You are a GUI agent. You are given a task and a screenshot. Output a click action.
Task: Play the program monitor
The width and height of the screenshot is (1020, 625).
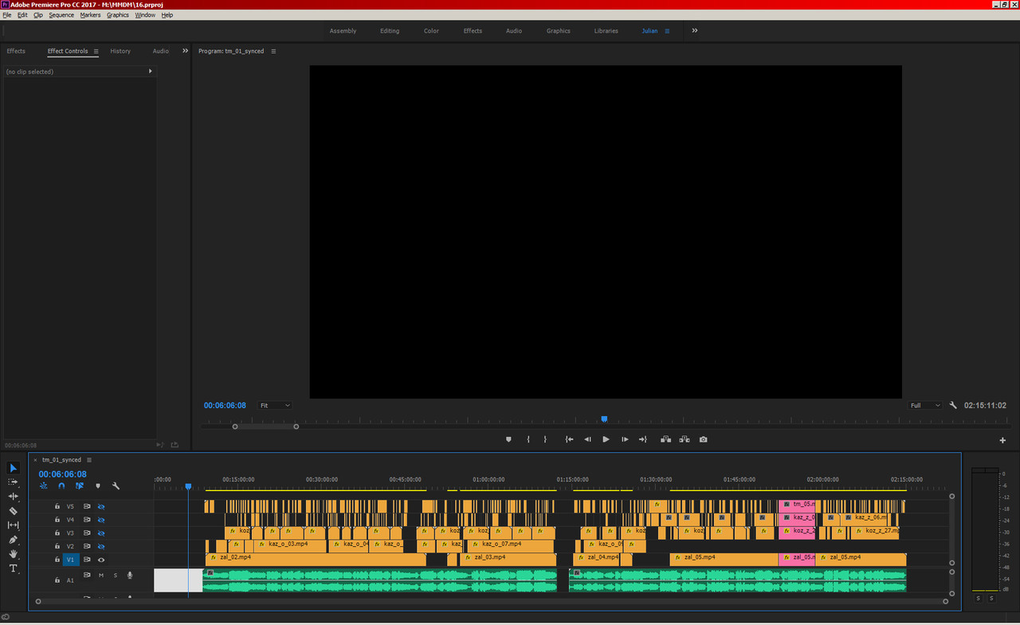pyautogui.click(x=606, y=439)
